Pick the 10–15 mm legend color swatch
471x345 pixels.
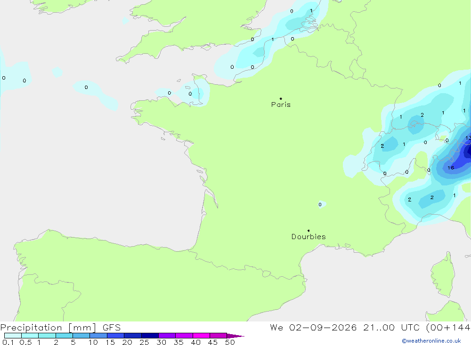[98, 336]
